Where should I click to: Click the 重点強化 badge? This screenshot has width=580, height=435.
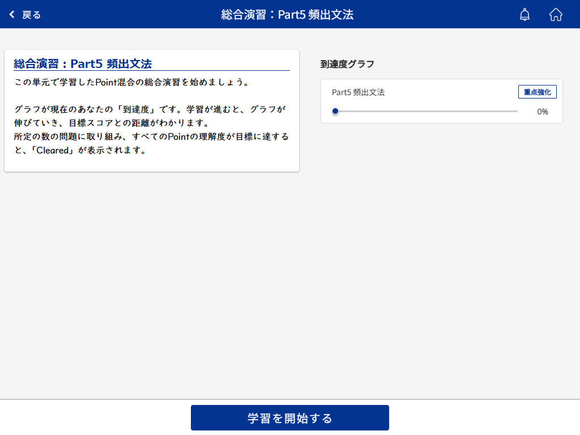point(537,92)
